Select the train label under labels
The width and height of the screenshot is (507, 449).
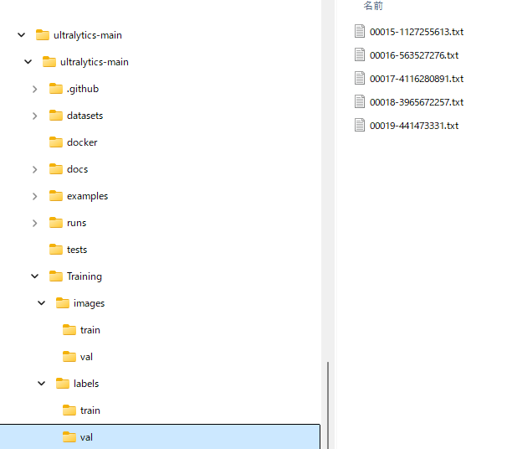pos(90,410)
